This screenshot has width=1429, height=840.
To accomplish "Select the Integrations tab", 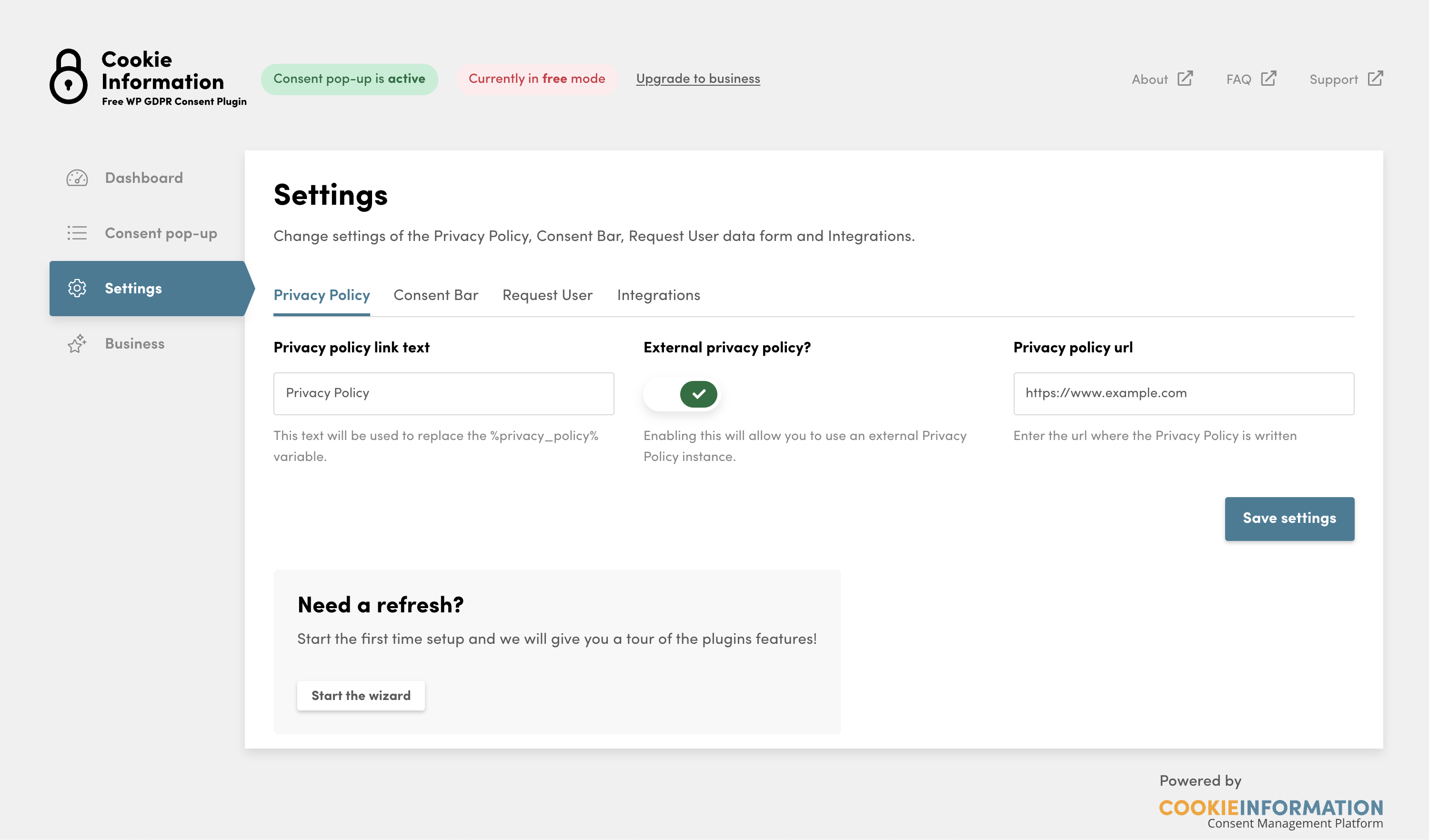I will coord(658,295).
